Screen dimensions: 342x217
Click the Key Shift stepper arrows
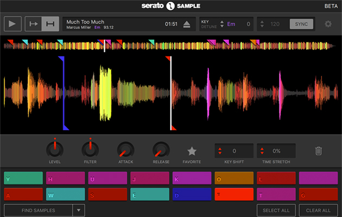(x=219, y=151)
